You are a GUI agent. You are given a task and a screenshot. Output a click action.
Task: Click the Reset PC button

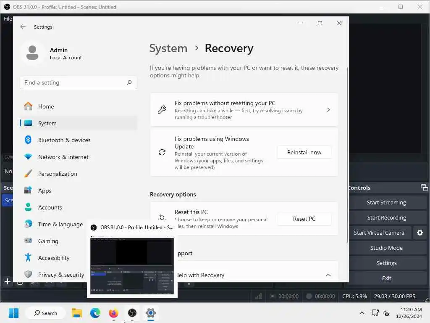click(304, 219)
